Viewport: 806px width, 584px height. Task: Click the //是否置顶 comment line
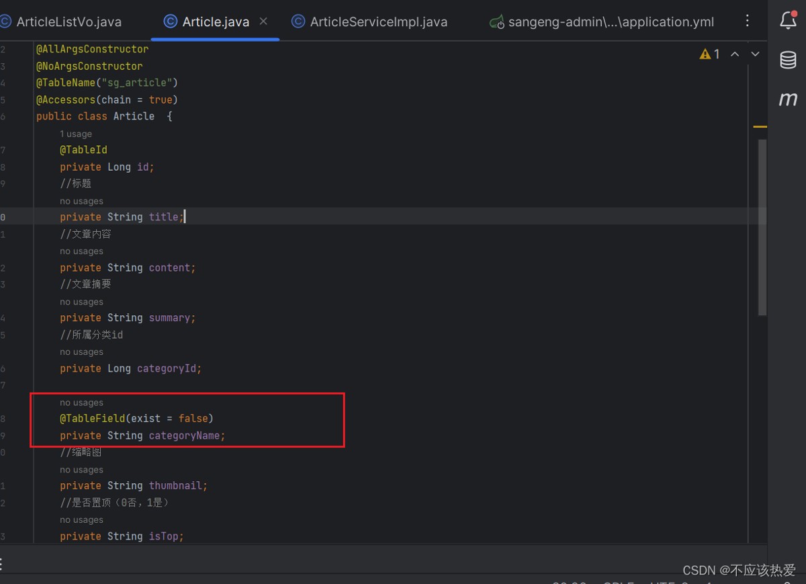114,503
